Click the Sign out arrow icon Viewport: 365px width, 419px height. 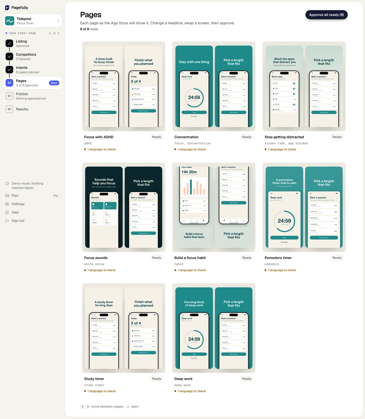click(x=7, y=221)
